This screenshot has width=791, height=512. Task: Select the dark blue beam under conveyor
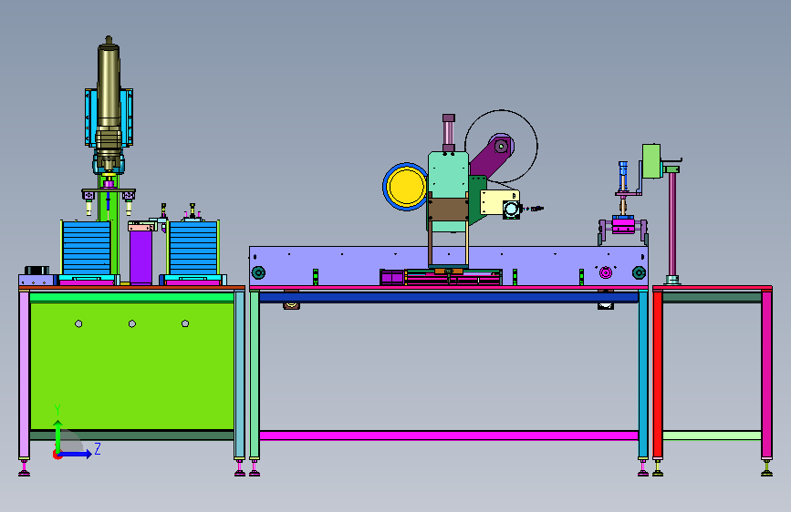coord(449,297)
